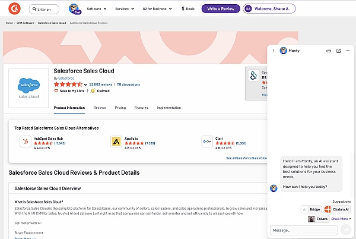Click the Clari title
Screen dimensions: 356x239
219,139
